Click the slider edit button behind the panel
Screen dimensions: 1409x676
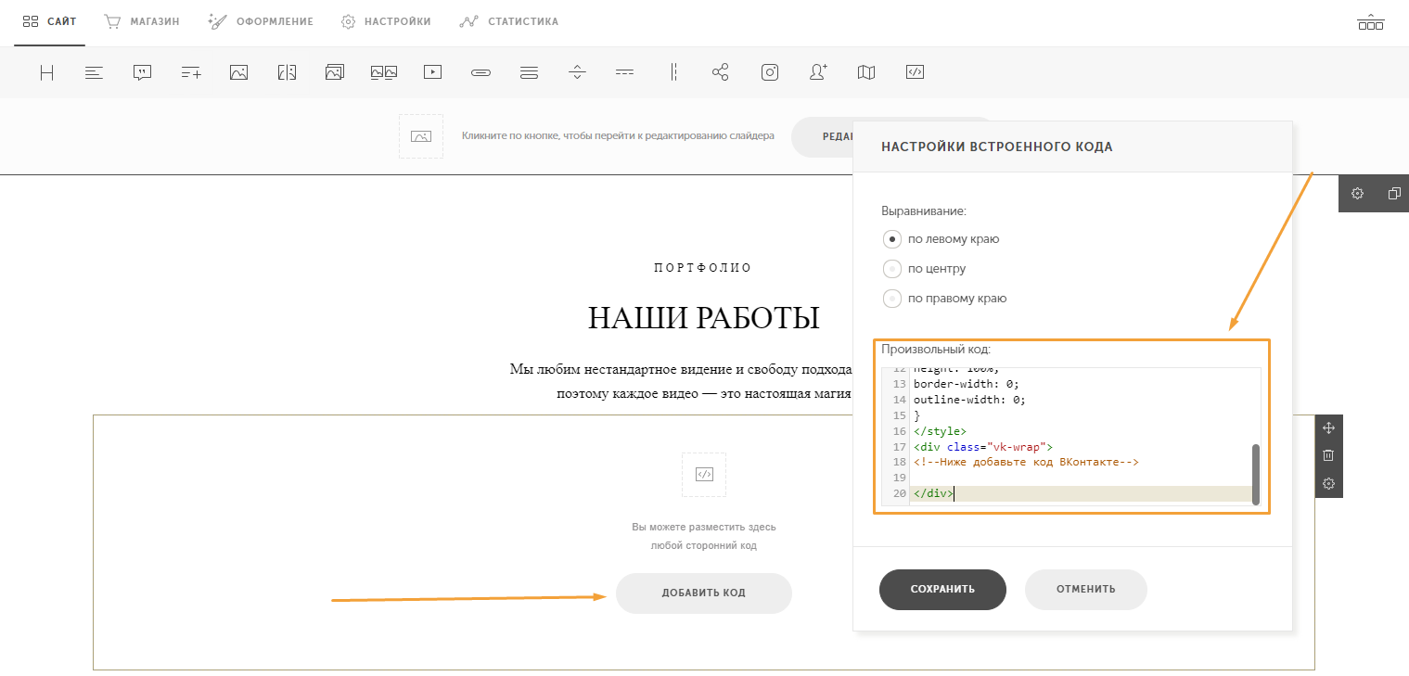822,136
